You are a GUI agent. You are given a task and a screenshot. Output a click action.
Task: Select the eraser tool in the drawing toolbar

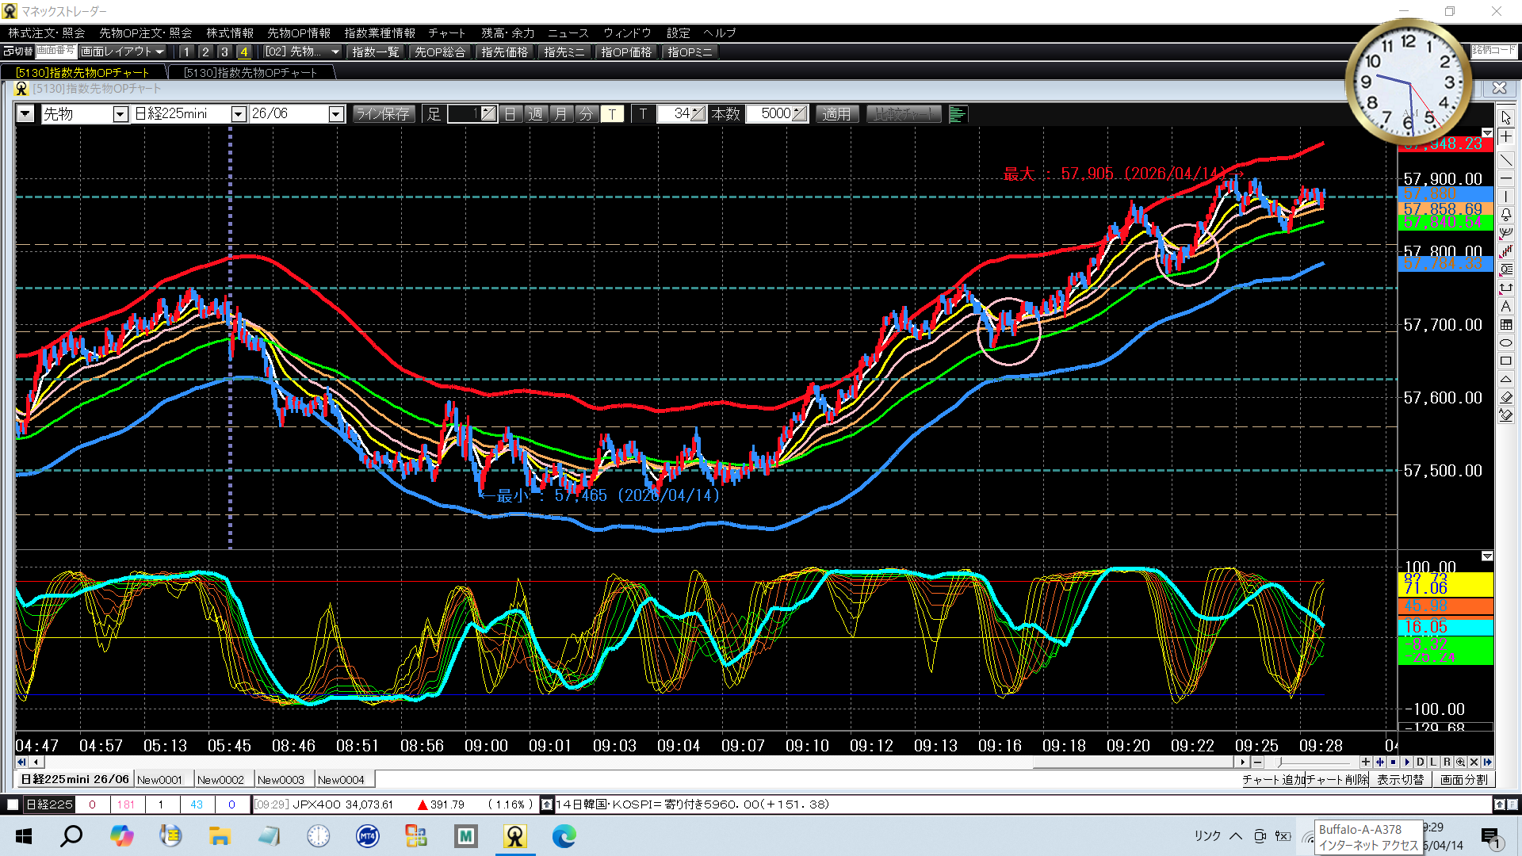coord(1506,397)
